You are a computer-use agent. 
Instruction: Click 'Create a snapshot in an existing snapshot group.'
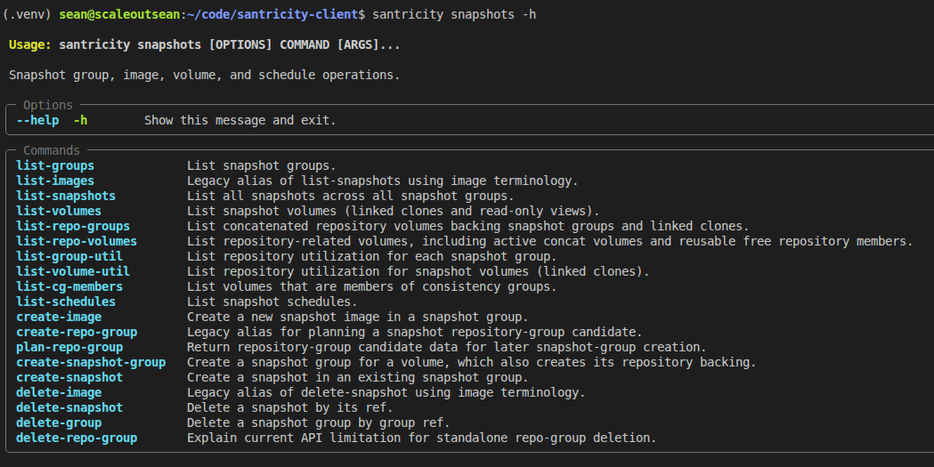(357, 378)
